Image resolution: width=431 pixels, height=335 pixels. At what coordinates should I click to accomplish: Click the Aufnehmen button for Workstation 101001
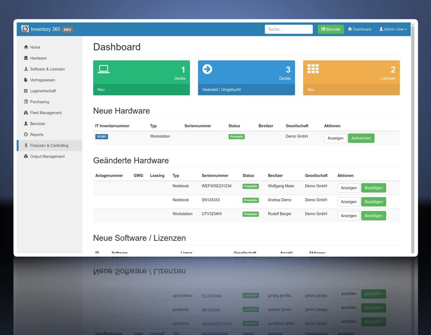click(361, 138)
